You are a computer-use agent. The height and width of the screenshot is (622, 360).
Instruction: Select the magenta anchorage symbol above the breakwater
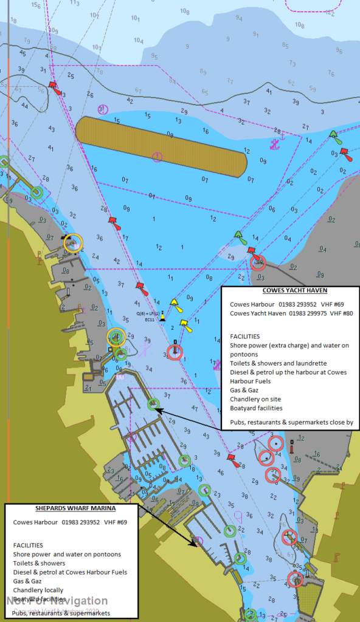coord(275,145)
